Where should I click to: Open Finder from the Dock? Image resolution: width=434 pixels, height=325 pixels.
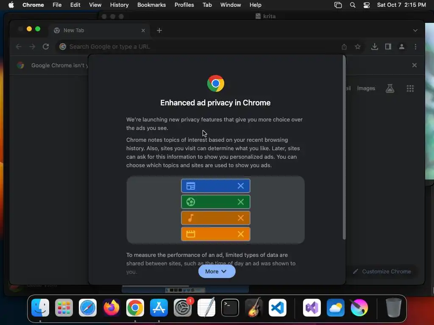[40, 308]
